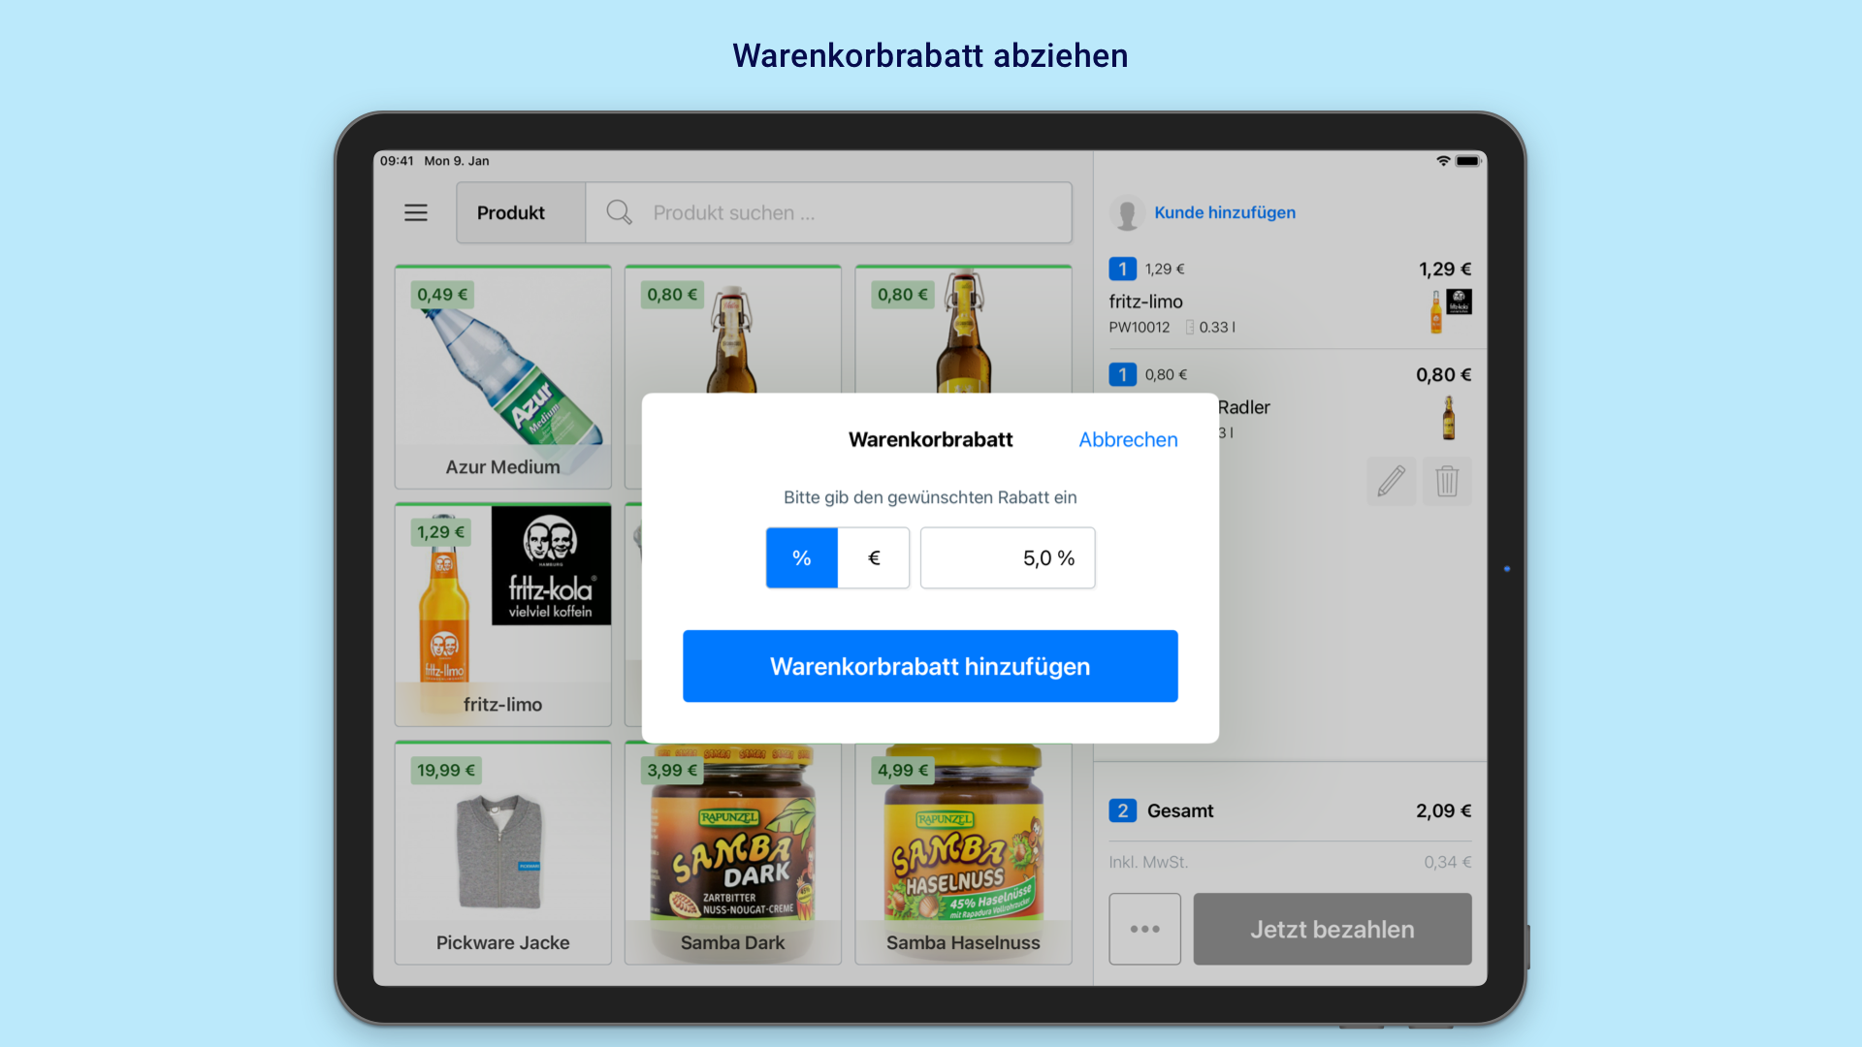The width and height of the screenshot is (1862, 1047).
Task: Select the Samba Dark product tile
Action: [x=733, y=853]
